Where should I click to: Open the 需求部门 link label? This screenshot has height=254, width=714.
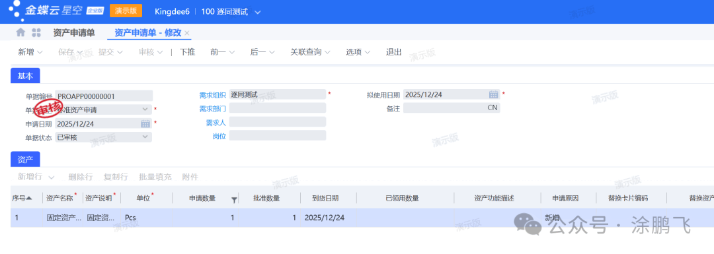click(213, 109)
